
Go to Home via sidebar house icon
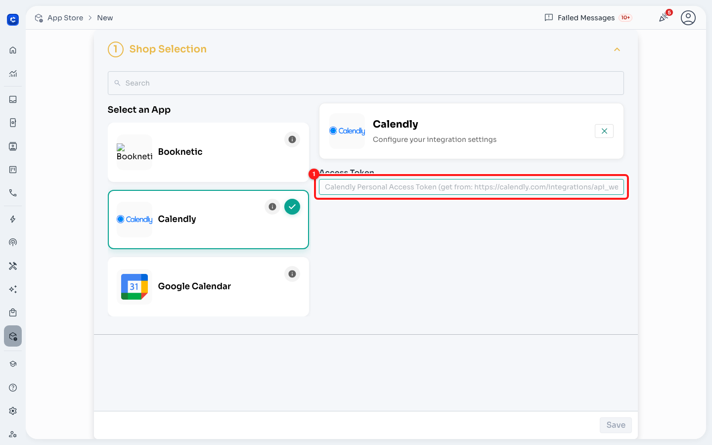[x=13, y=50]
